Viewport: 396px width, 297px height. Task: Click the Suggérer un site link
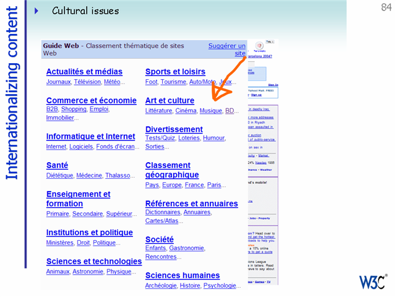point(227,49)
